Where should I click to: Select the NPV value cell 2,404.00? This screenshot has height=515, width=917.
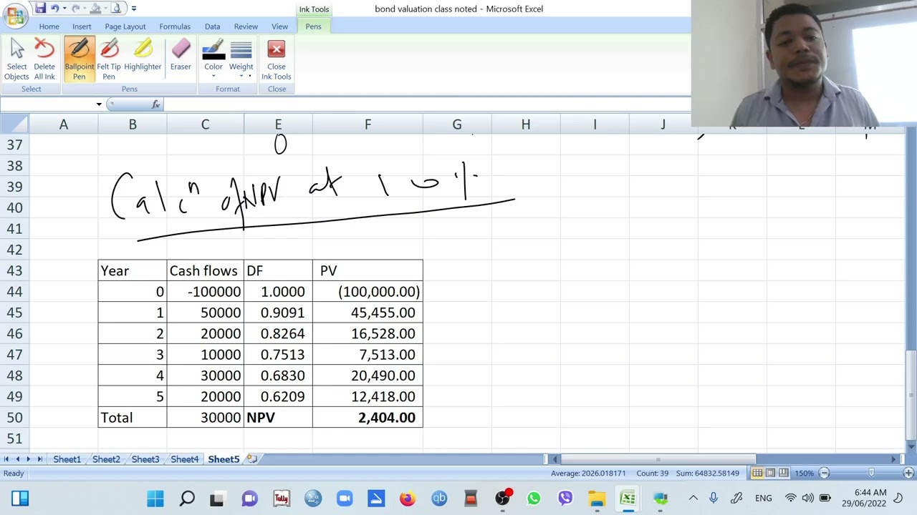[368, 418]
